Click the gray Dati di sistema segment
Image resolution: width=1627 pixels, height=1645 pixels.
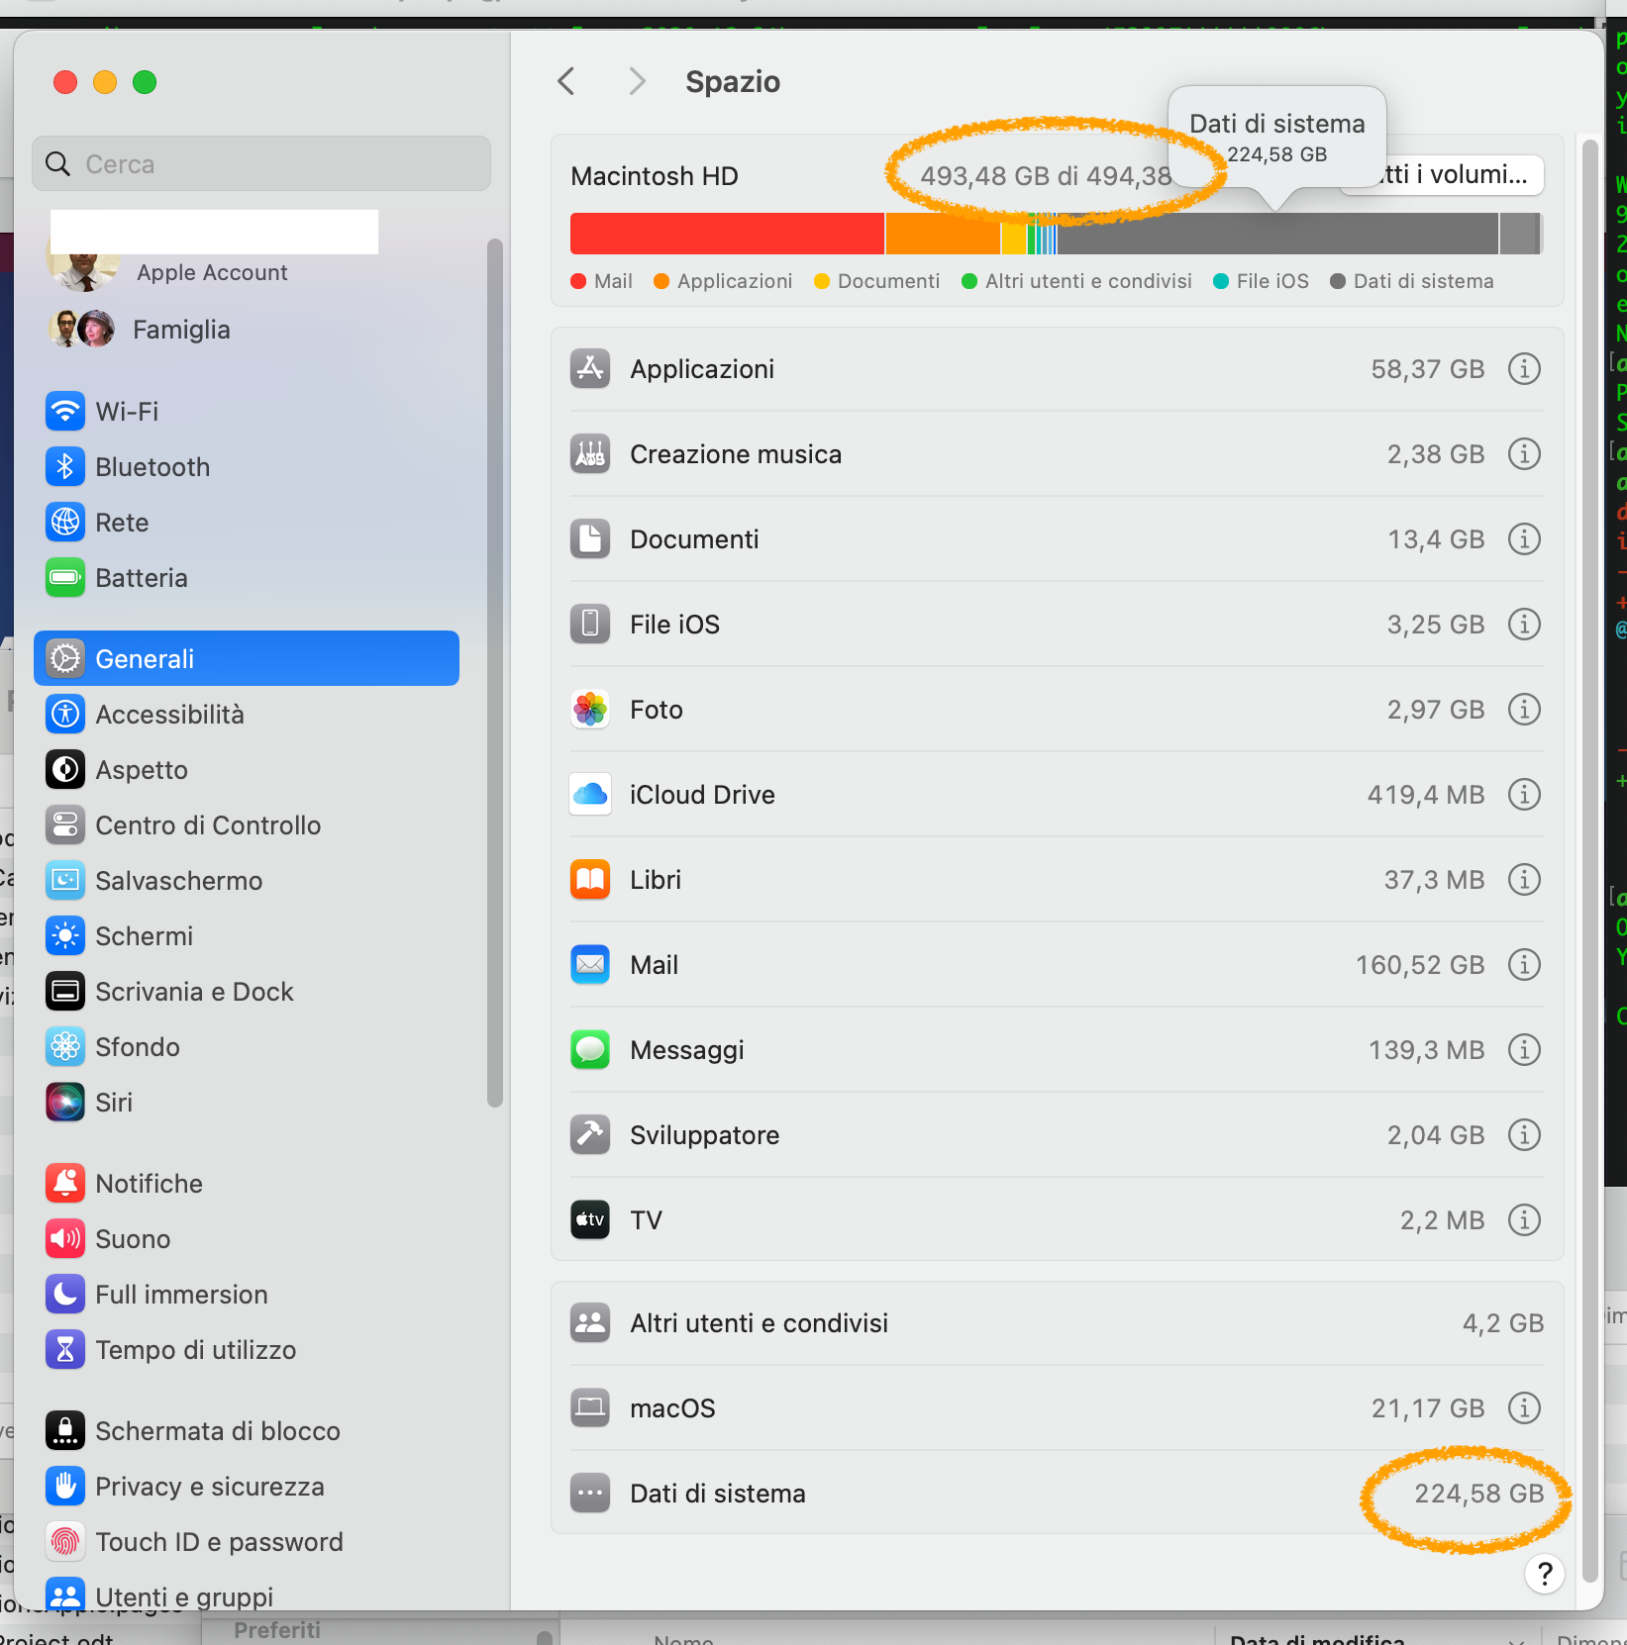(x=1277, y=234)
